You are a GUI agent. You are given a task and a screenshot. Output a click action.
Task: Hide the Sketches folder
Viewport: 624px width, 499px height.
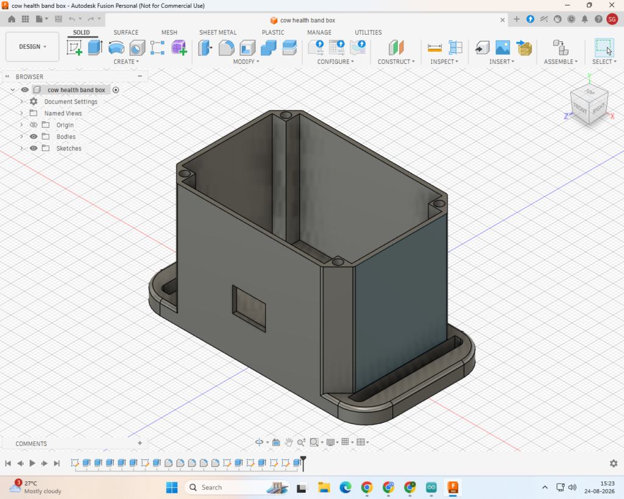(34, 148)
